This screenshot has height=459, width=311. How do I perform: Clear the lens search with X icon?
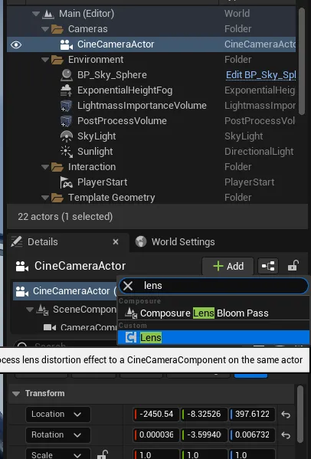pos(128,285)
